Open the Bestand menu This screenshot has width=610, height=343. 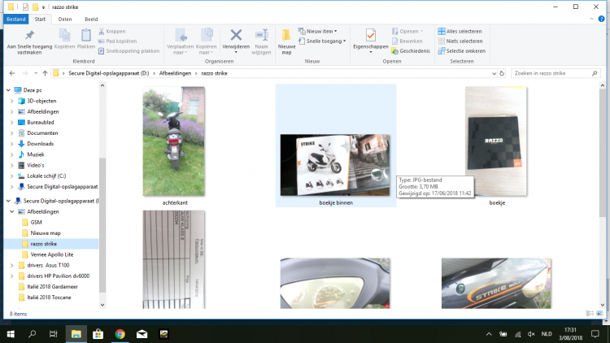click(15, 17)
